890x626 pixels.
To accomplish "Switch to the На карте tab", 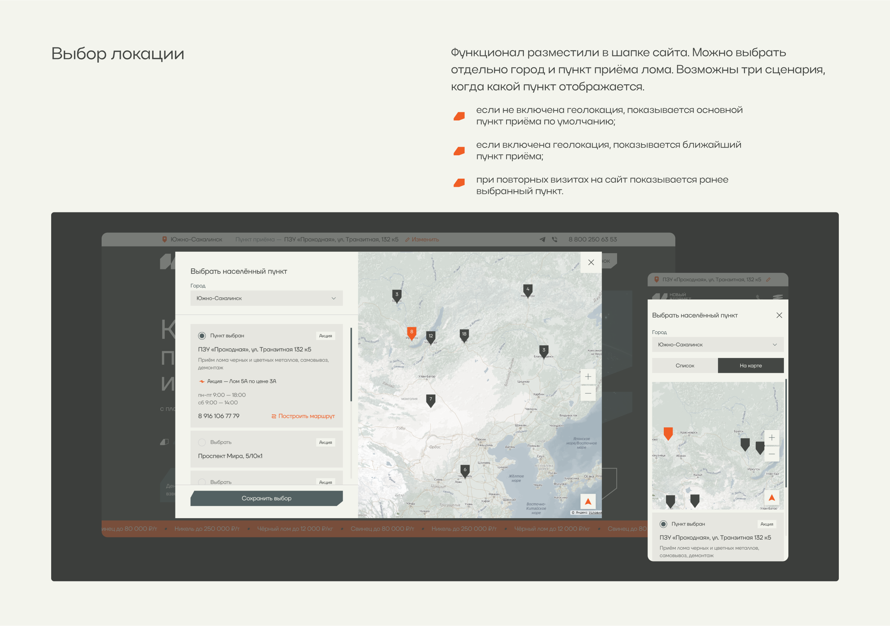I will (751, 366).
